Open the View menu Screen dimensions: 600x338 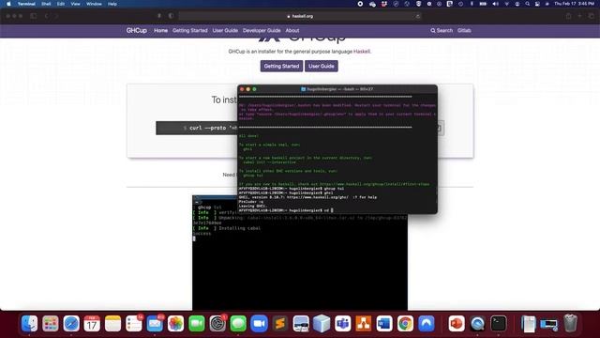pos(75,4)
